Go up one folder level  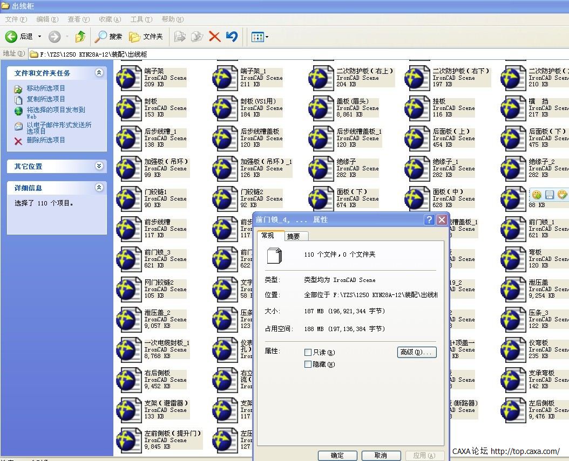(x=80, y=37)
